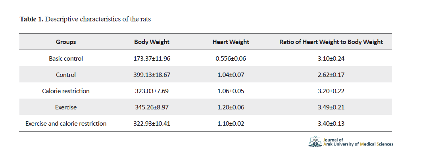This screenshot has height=155, width=423.
Task: Select the Calorie restriction row label
Action: 66,91
